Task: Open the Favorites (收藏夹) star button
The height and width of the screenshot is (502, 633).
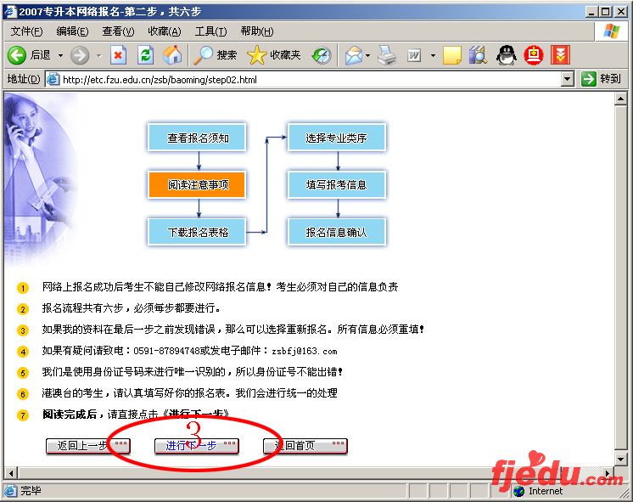Action: click(273, 55)
